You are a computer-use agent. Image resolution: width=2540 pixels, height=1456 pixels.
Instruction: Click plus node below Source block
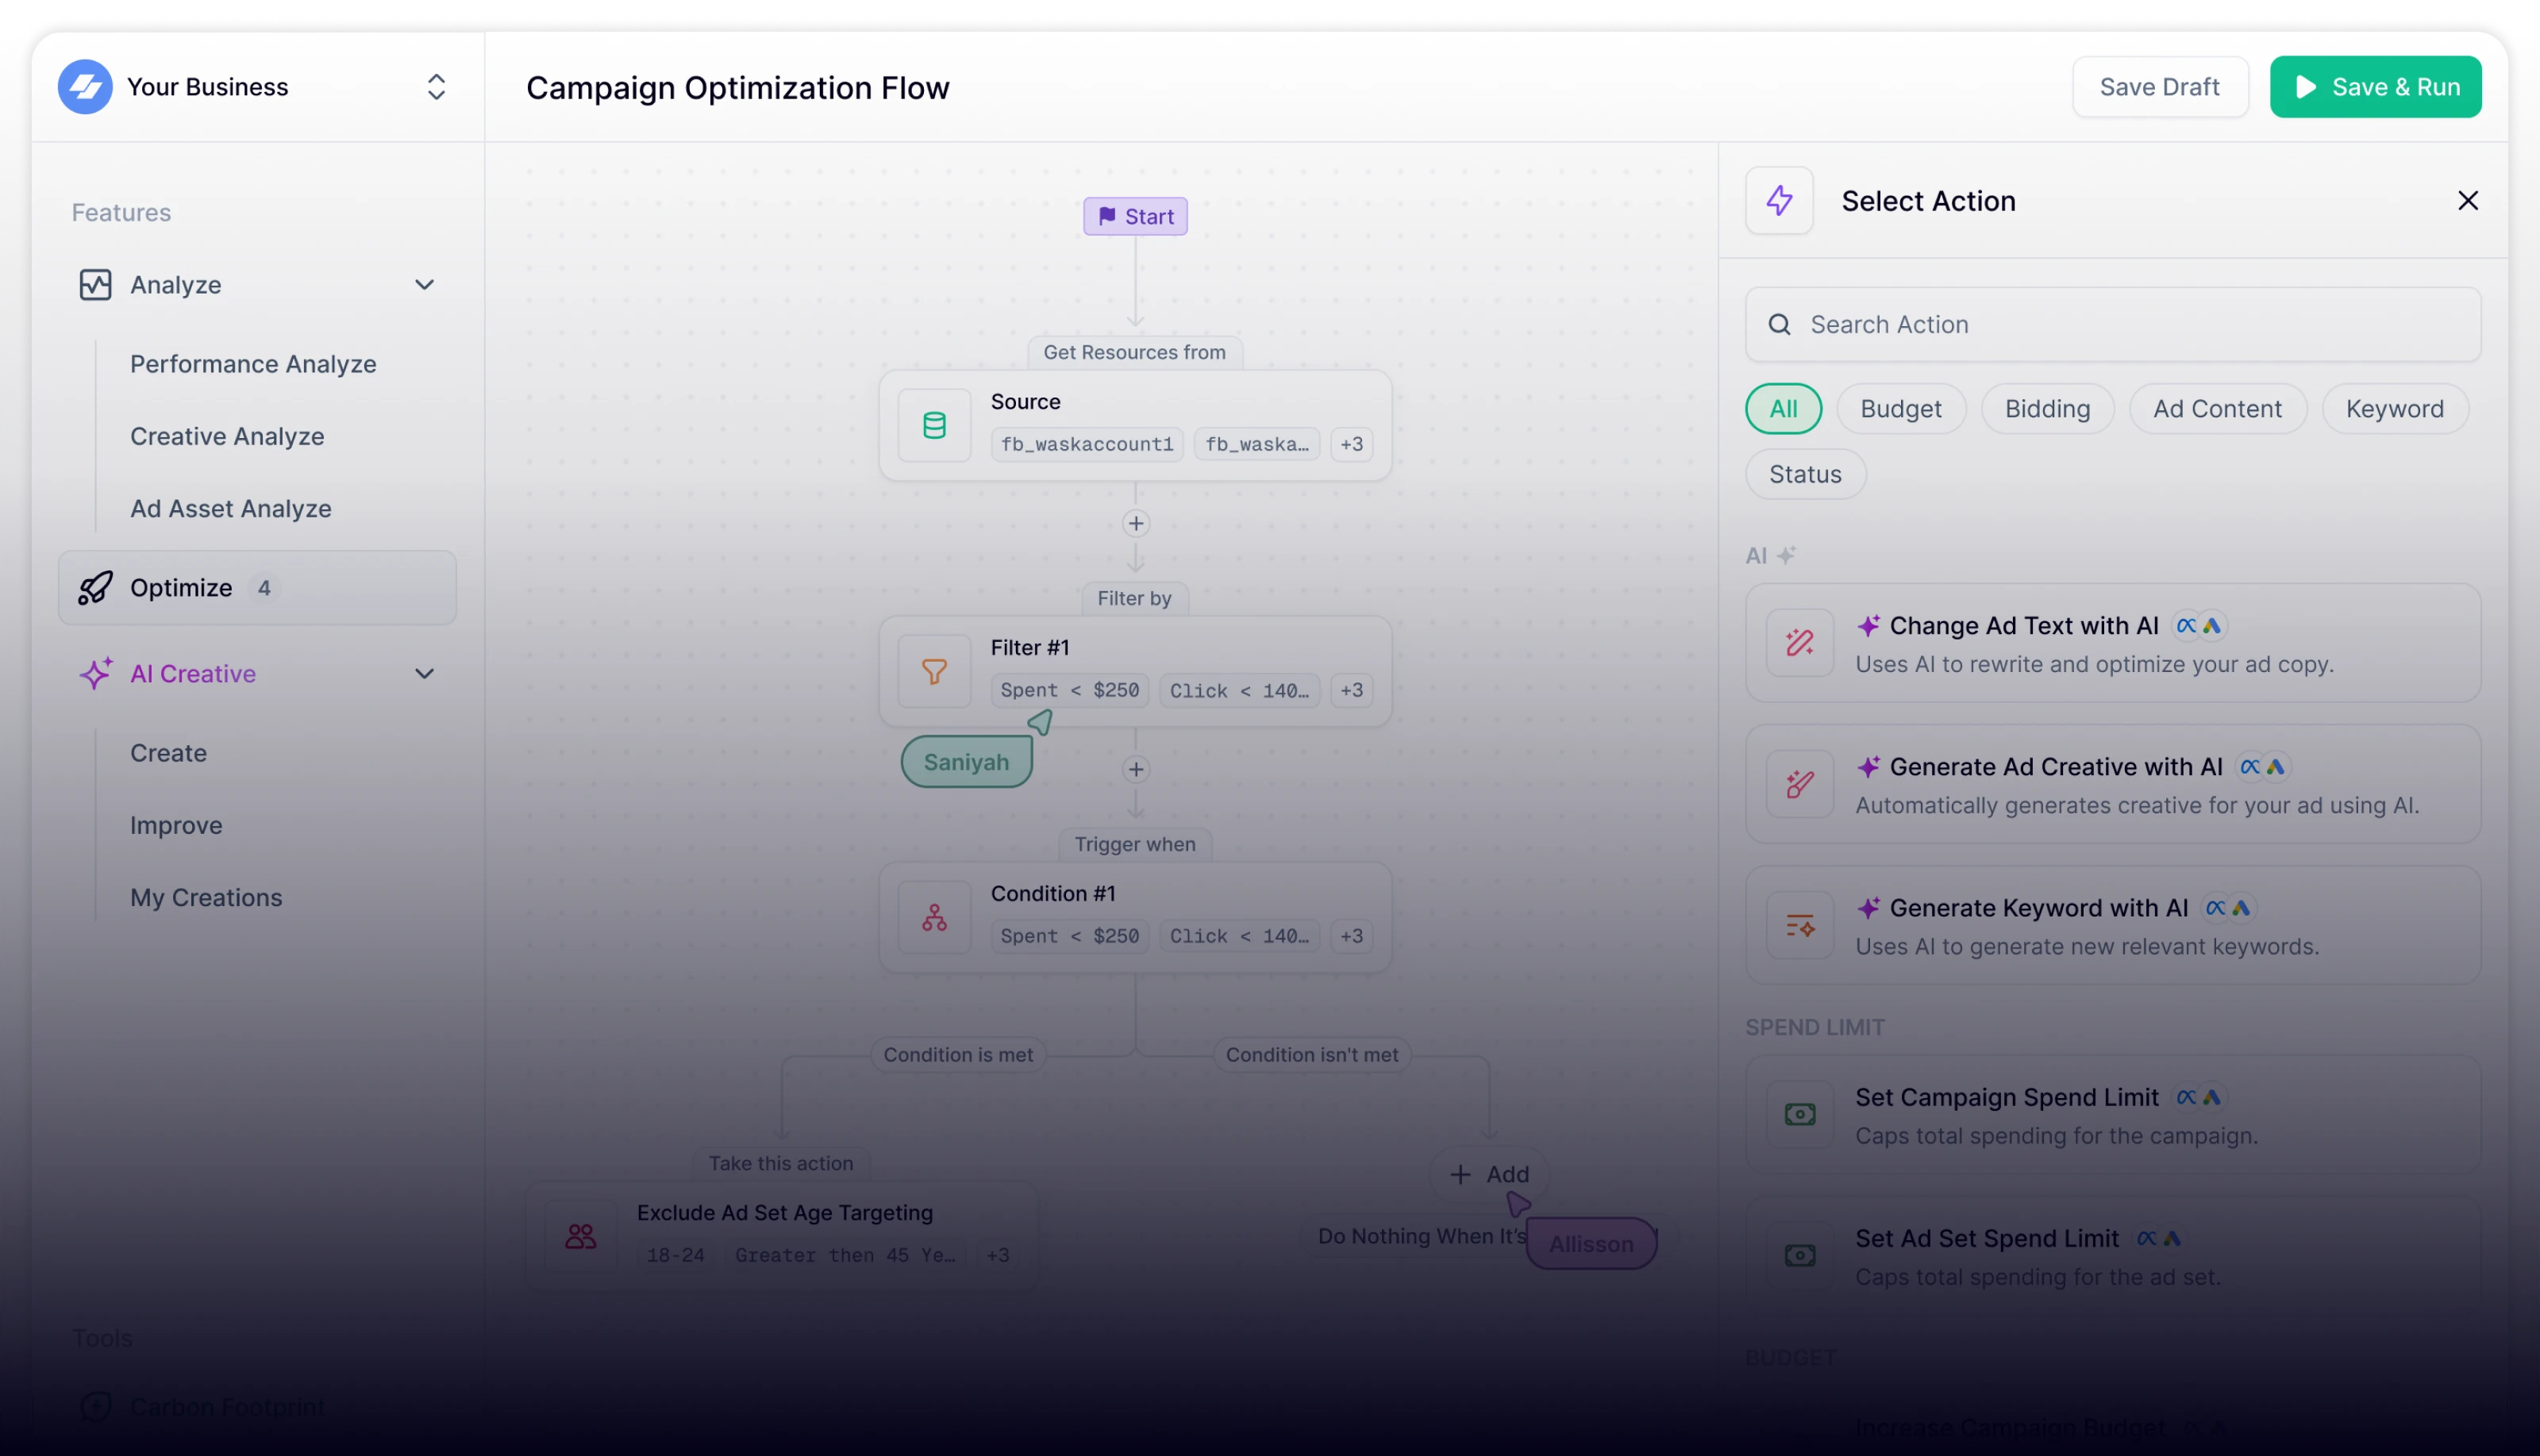tap(1135, 523)
